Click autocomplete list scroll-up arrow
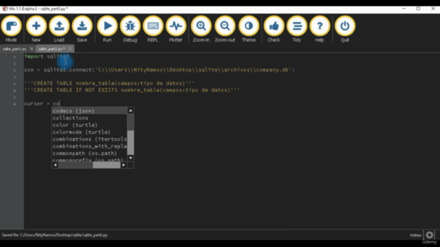The height and width of the screenshot is (247, 440). tap(131, 110)
